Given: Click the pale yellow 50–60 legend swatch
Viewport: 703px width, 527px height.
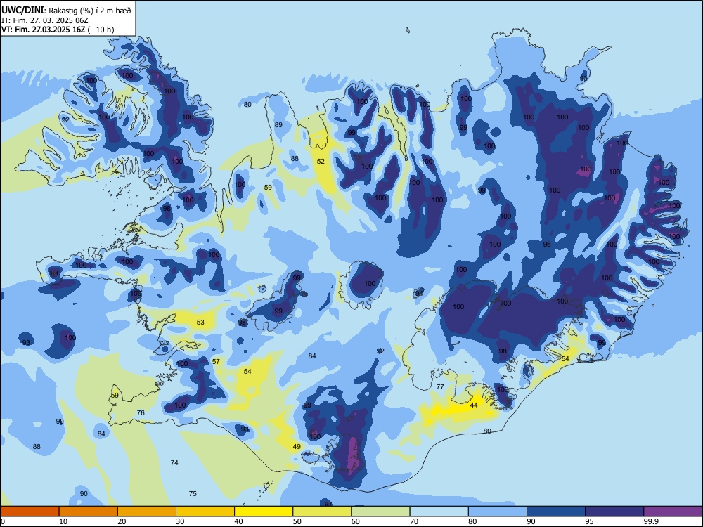Looking at the screenshot, I should (322, 512).
